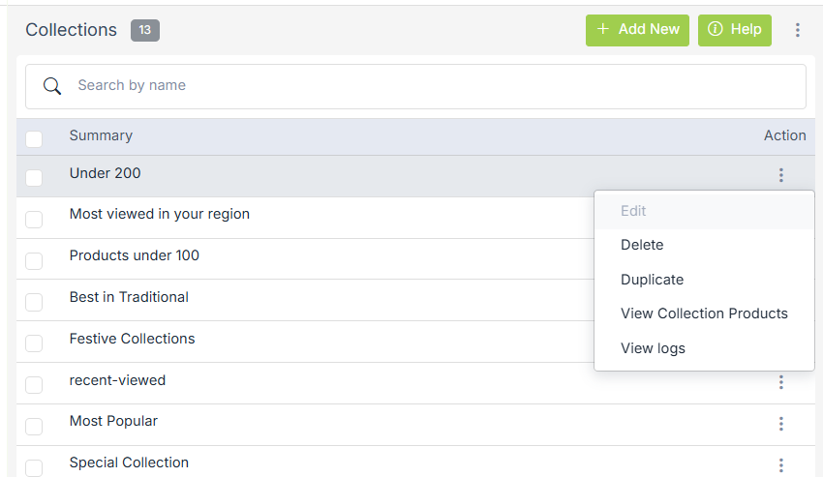
Task: Open action menu for recent-viewed row
Action: 780,382
